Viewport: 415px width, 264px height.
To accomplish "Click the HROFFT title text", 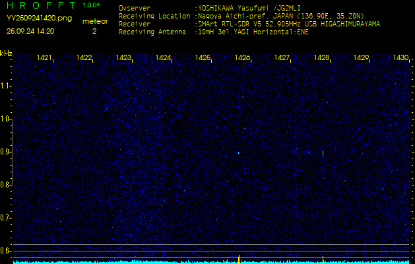I will (40, 6).
